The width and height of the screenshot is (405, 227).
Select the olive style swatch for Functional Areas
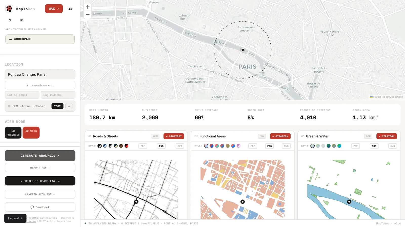click(228, 146)
